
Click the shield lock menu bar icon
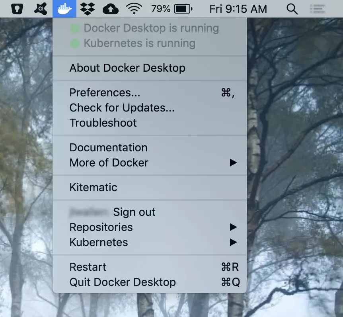17,9
